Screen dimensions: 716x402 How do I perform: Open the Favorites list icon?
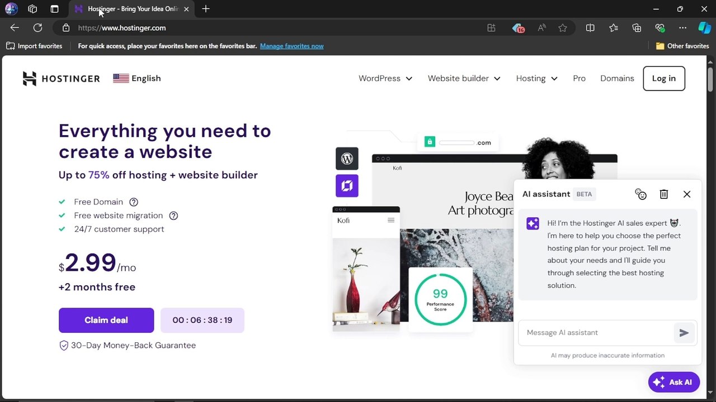click(x=614, y=28)
